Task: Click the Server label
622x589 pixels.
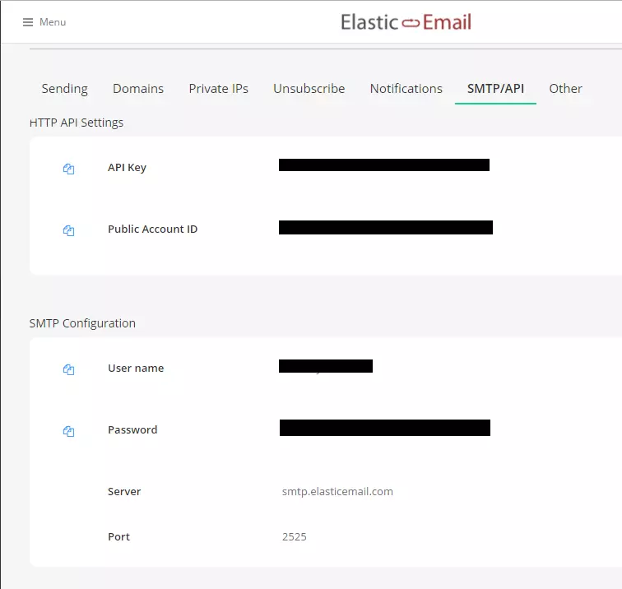Action: click(124, 491)
